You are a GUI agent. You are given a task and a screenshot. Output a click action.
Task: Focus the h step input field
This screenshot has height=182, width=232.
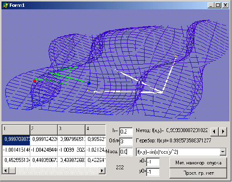(126, 132)
